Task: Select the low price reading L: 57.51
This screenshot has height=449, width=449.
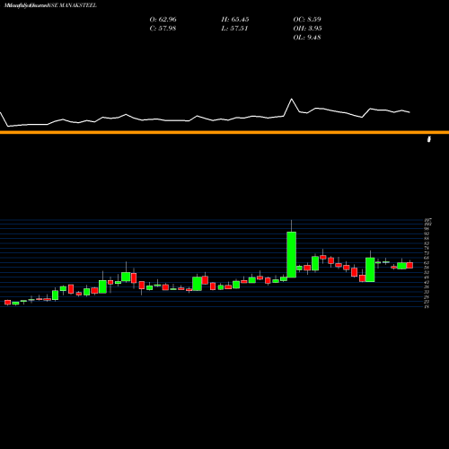Action: pos(234,29)
